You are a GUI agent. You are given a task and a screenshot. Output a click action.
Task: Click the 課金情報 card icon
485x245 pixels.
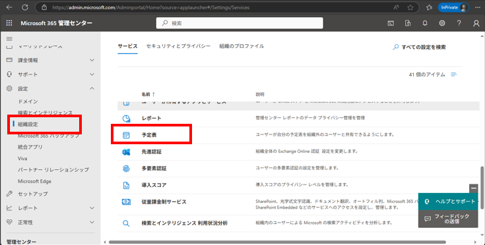click(9, 60)
